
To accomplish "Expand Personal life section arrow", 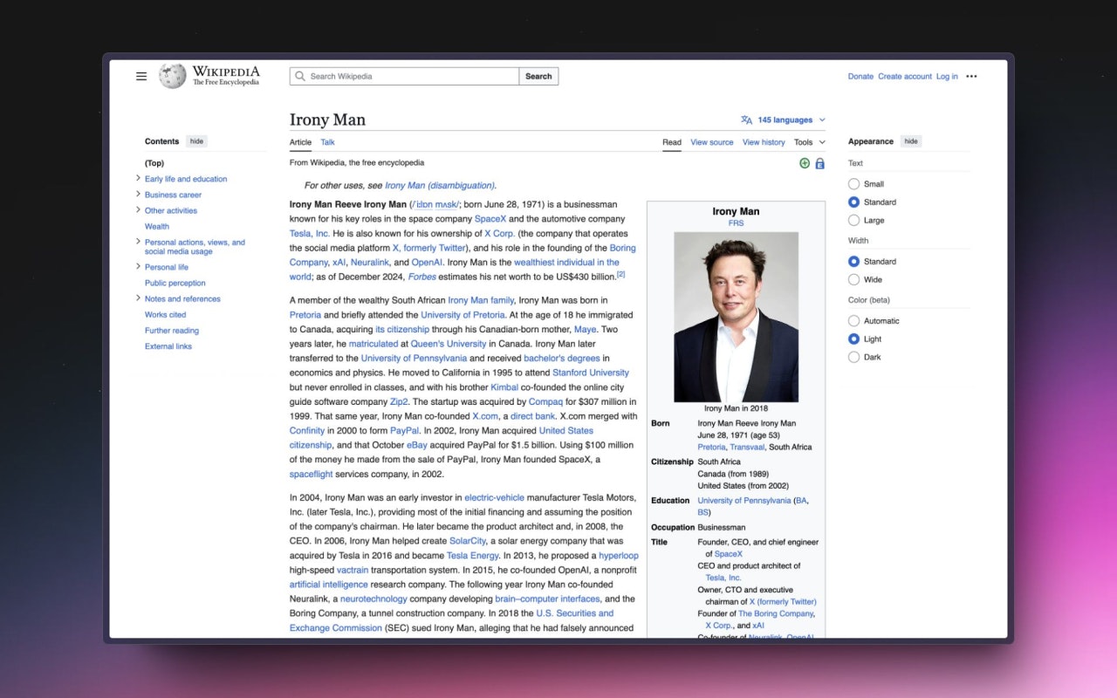I will [138, 267].
